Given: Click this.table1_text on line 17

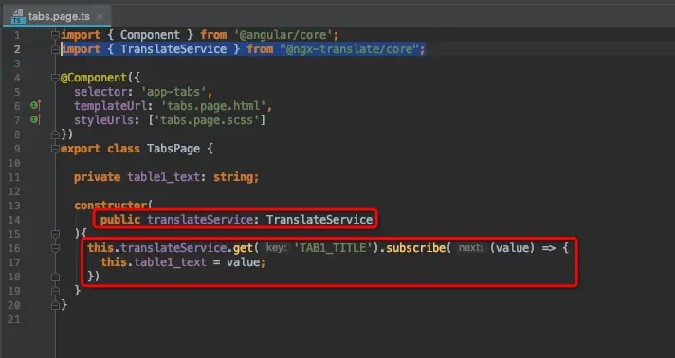Looking at the screenshot, I should pyautogui.click(x=154, y=262).
